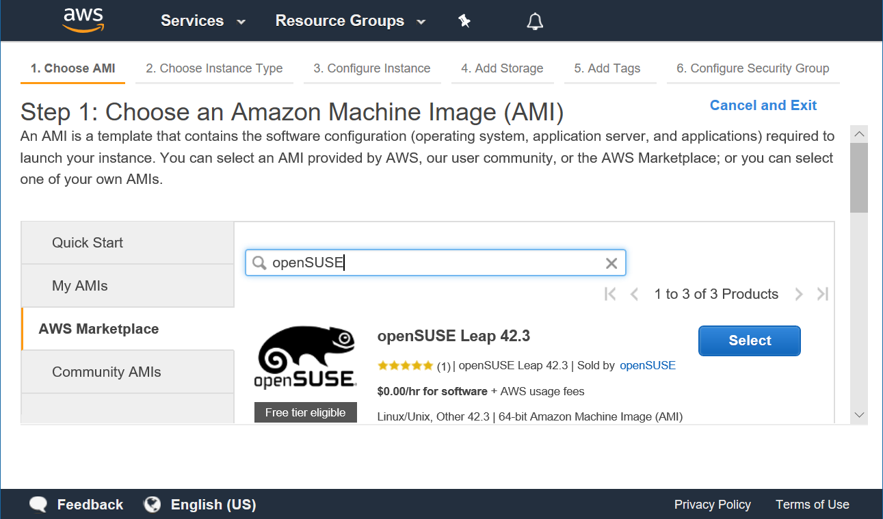Screen dimensions: 883x519
Task: Open the Community AMIs category
Action: tap(128, 372)
